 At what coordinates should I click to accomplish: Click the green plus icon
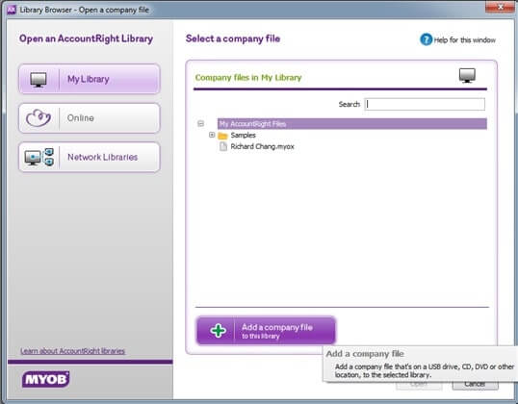(218, 330)
